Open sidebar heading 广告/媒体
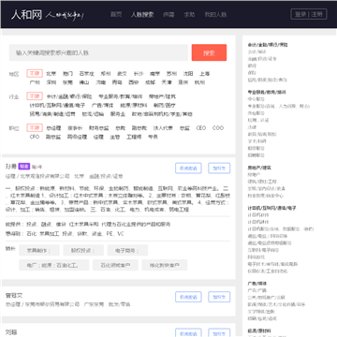 257,284
